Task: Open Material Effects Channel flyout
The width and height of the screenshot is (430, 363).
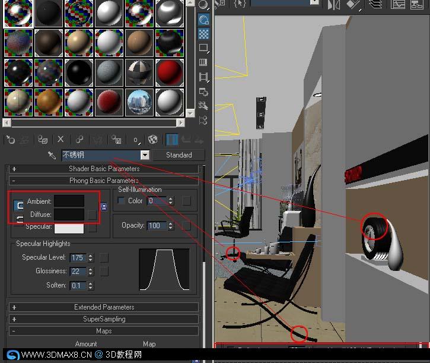Action: coord(136,140)
